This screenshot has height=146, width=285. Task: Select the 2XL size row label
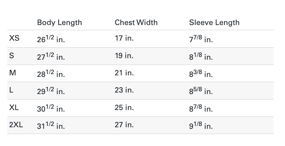coord(16,125)
